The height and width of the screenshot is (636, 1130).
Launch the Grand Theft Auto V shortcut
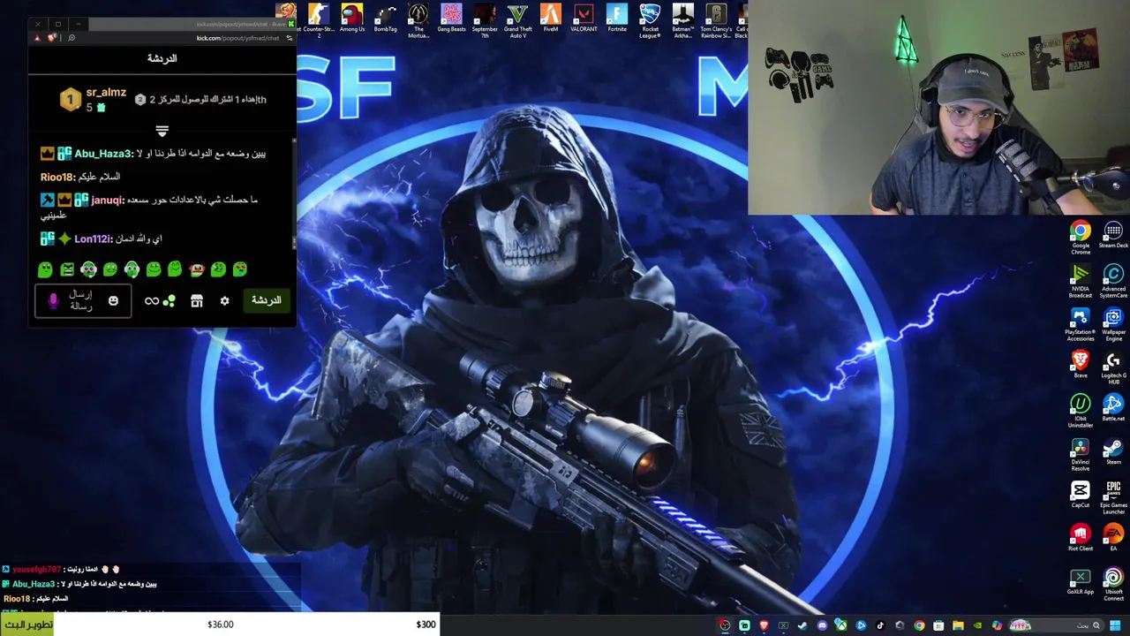[x=517, y=19]
